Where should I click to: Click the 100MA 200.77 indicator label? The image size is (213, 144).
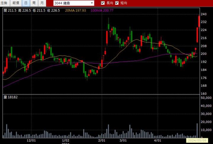pyautogui.click(x=102, y=10)
